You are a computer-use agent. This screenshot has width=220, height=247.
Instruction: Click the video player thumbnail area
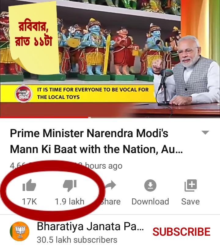[x=110, y=58]
